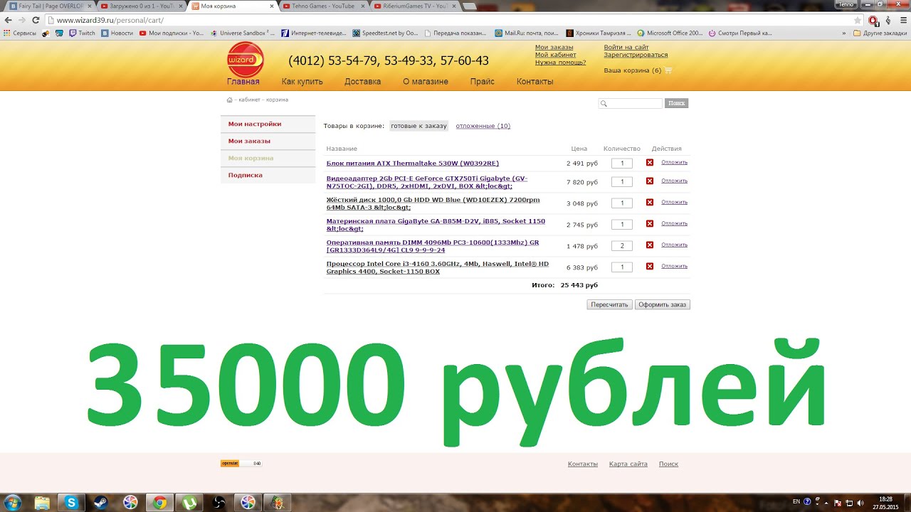This screenshot has width=911, height=512.
Task: Open the Другие закладки bookmarks folder
Action: pyautogui.click(x=880, y=33)
